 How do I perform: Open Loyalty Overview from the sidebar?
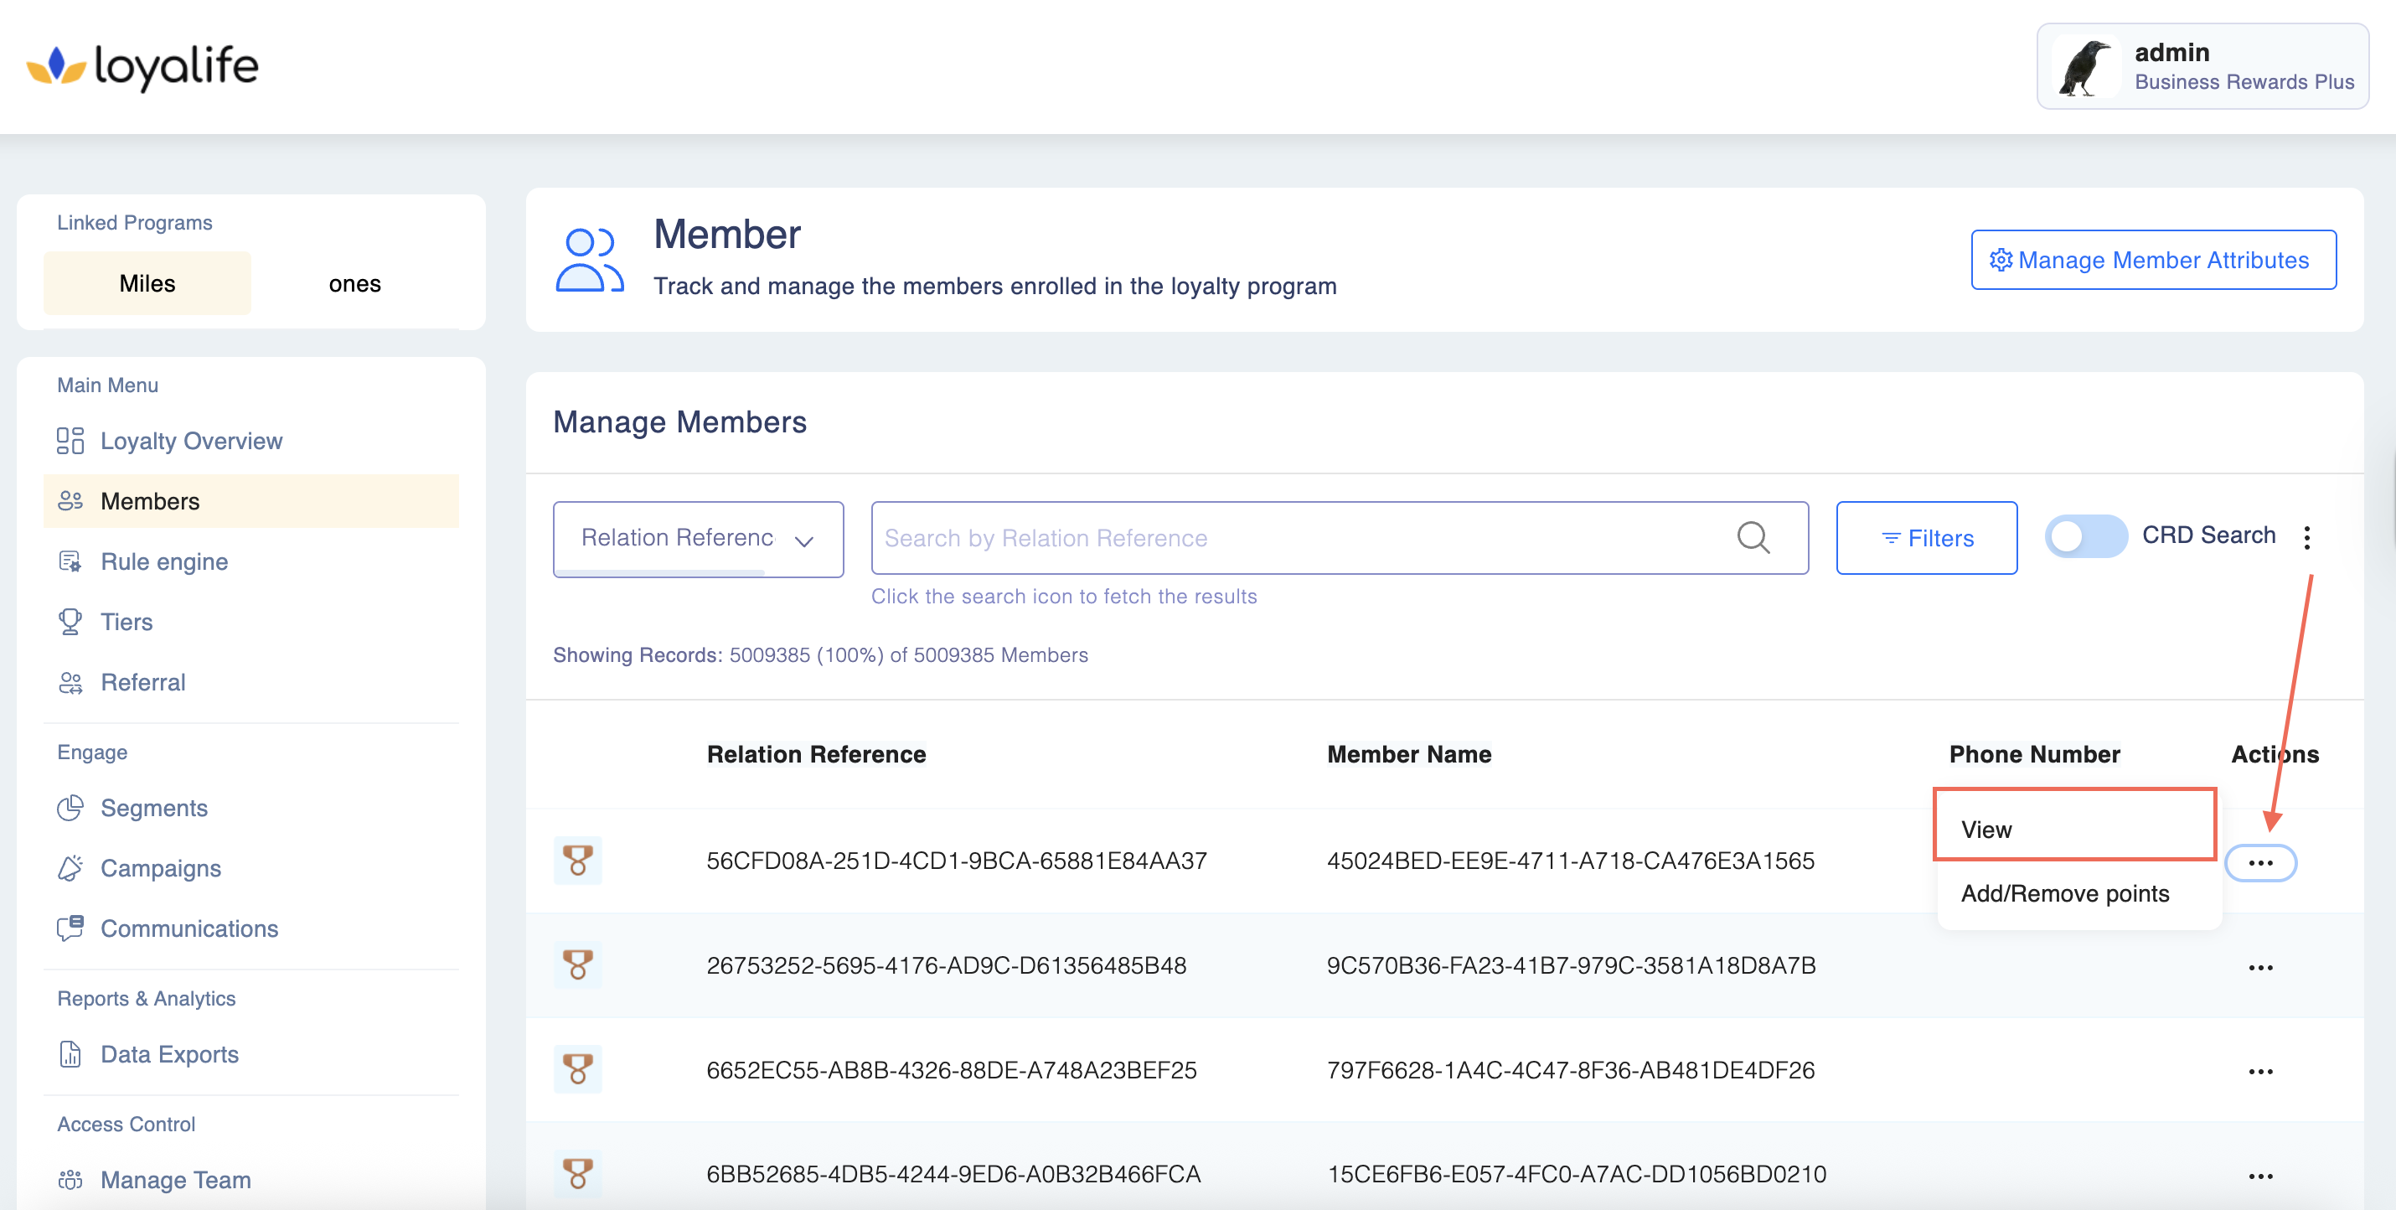click(191, 441)
